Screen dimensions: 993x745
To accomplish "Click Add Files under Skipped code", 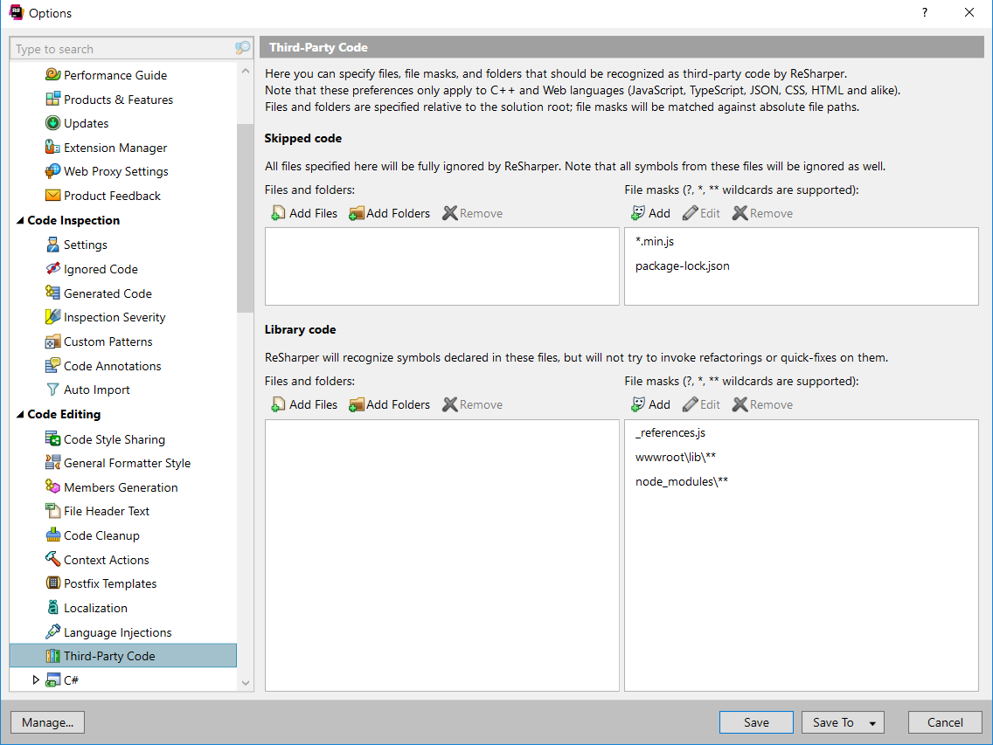I will [x=304, y=213].
